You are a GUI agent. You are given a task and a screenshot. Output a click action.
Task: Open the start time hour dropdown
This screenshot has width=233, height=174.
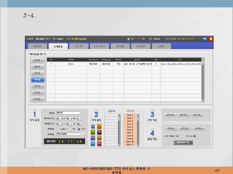pos(60,119)
